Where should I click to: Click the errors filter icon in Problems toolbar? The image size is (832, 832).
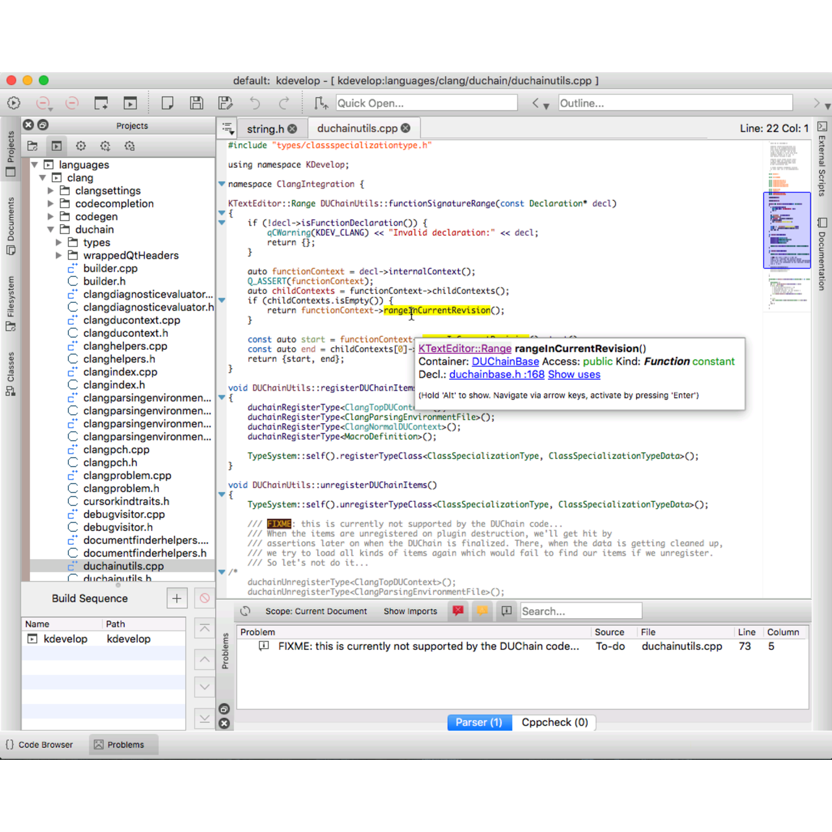[x=458, y=611]
